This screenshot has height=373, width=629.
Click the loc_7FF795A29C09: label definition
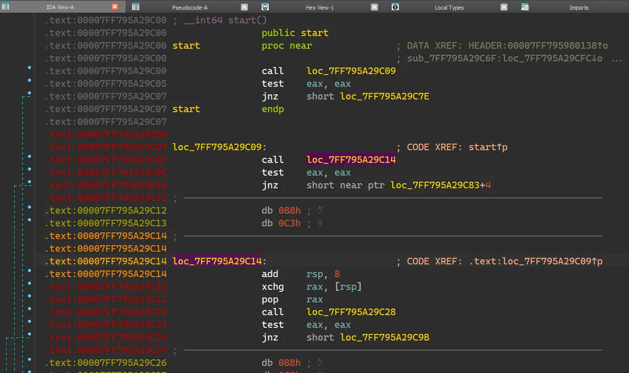tap(219, 147)
